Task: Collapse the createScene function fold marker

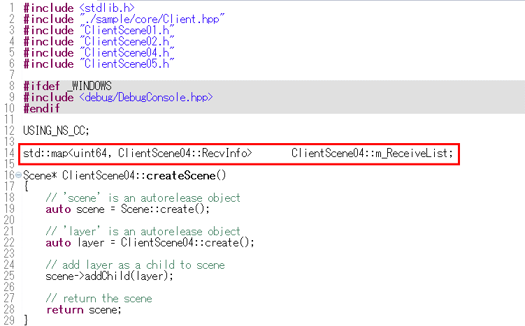Action: coord(19,175)
